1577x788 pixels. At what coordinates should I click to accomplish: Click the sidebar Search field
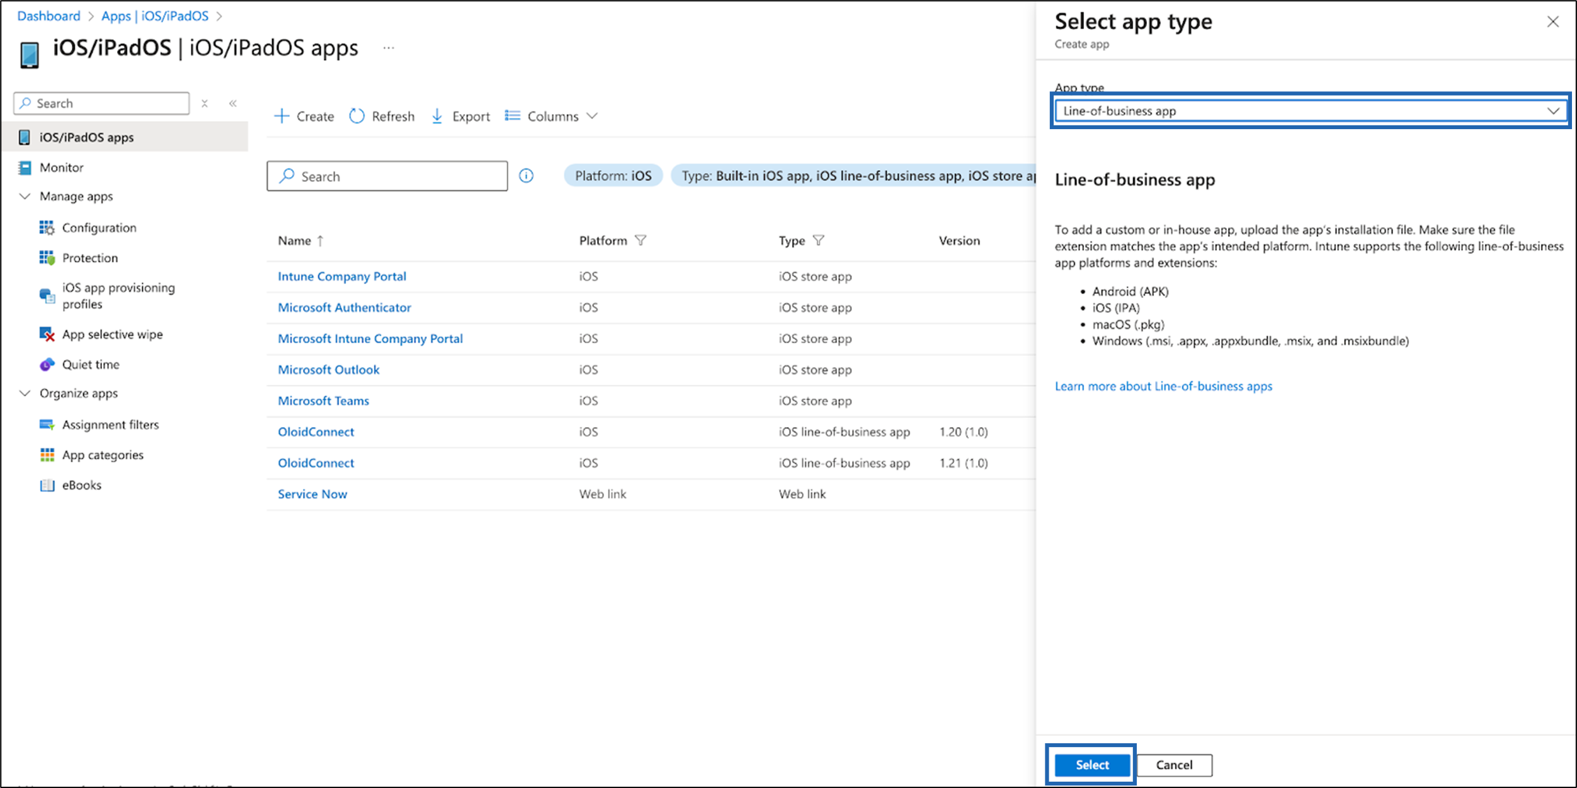coord(101,103)
